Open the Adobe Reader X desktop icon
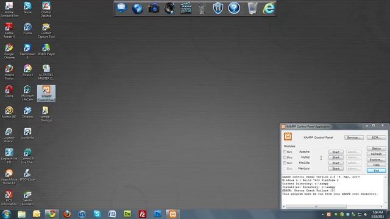This screenshot has width=390, height=219. coord(9,30)
